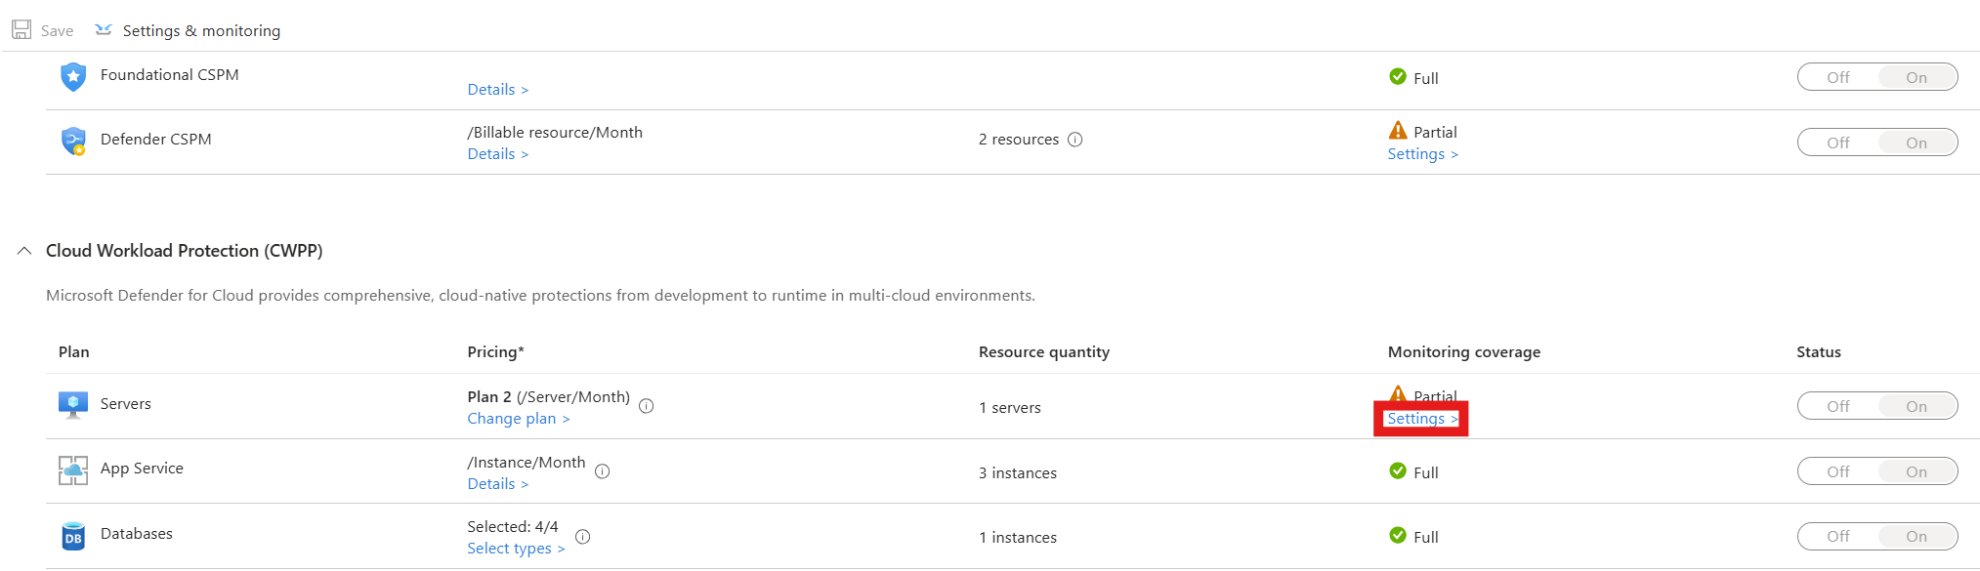Click the Monitoring coverage column header
This screenshot has width=1980, height=571.
point(1463,352)
